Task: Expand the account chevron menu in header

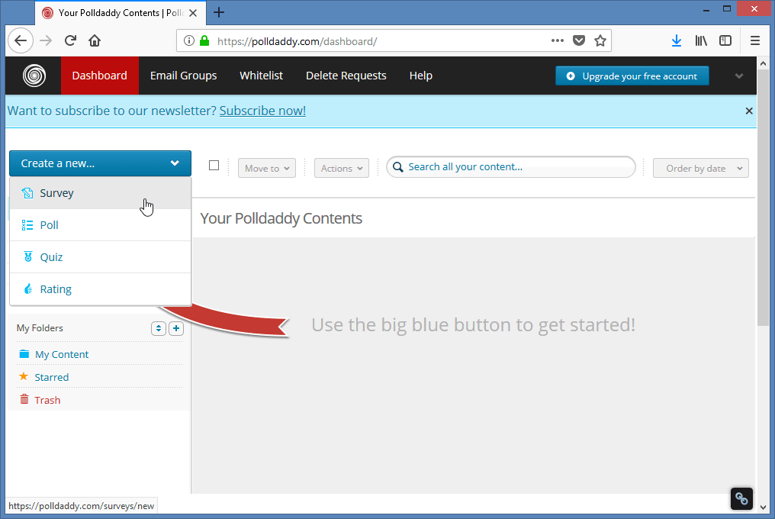Action: [x=739, y=76]
